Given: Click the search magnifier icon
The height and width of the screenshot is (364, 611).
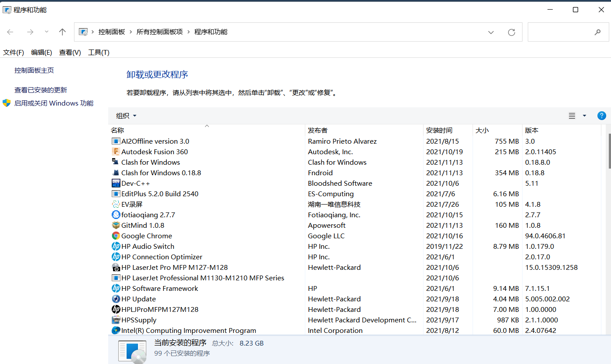Looking at the screenshot, I should 597,32.
